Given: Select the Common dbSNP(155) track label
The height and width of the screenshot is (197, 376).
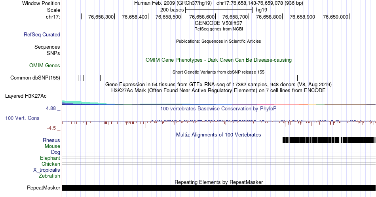Looking at the screenshot, I should point(35,78).
